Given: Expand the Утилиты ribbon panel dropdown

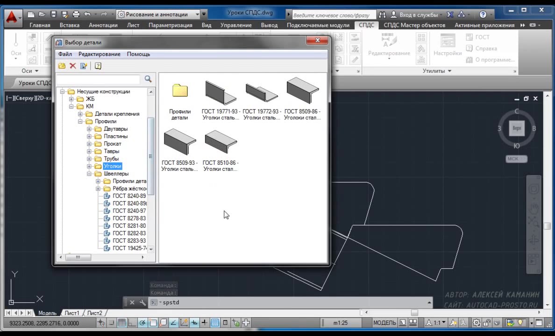Looking at the screenshot, I should click(437, 71).
